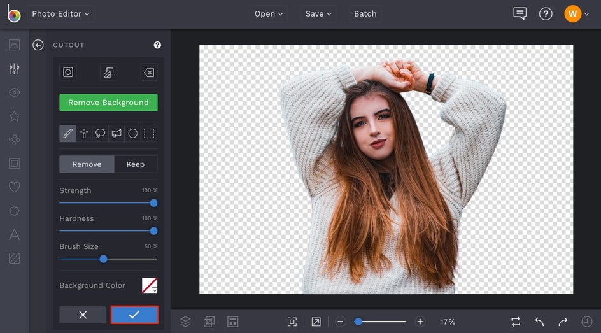Select the paint brush cutout tool

click(67, 134)
